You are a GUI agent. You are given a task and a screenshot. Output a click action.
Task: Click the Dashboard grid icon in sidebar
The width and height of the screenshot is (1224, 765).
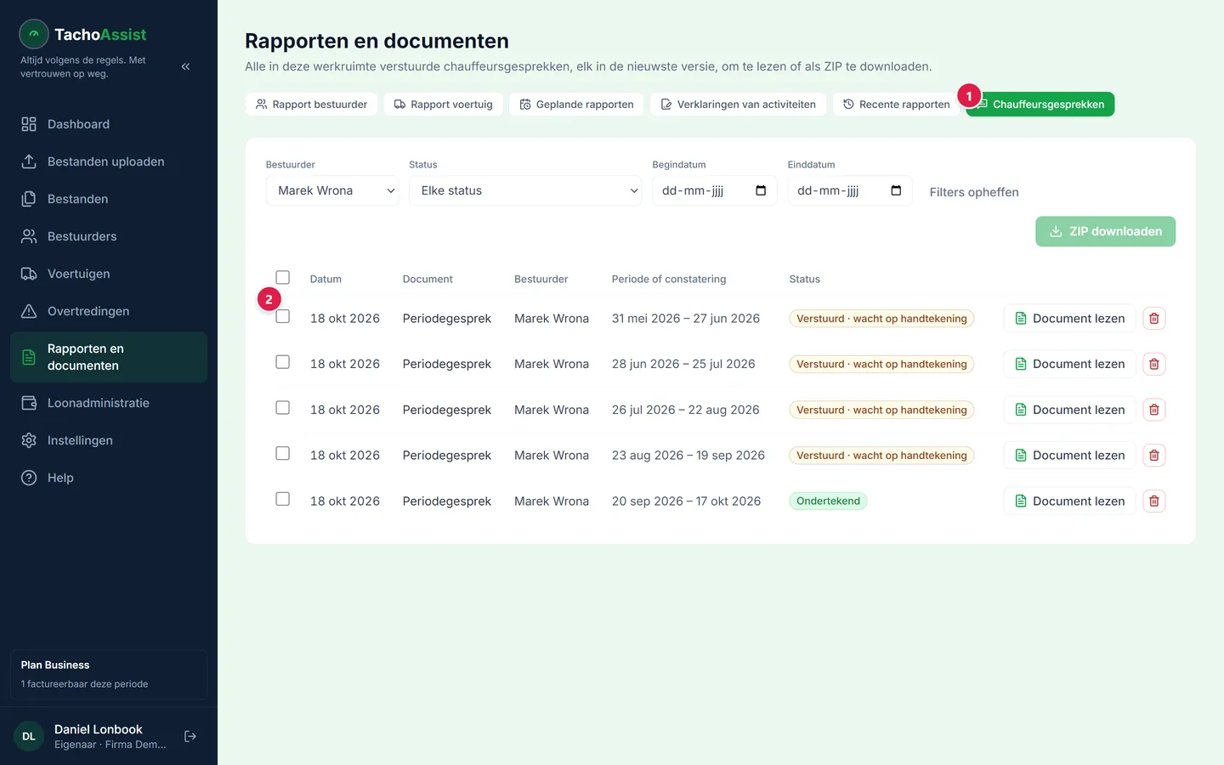[29, 124]
